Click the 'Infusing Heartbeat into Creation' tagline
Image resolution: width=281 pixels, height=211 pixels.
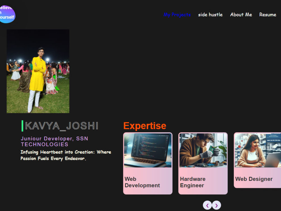pyautogui.click(x=66, y=155)
